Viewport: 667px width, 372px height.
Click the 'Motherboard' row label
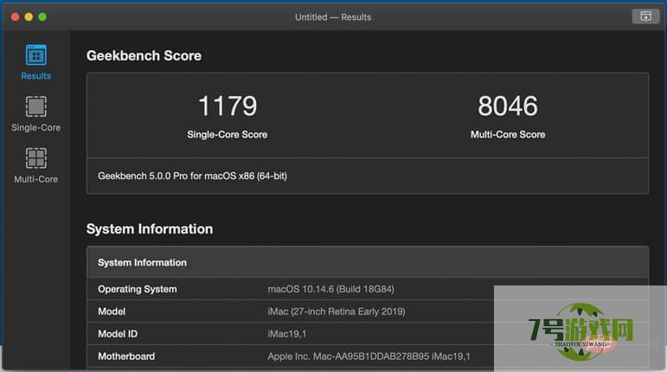coord(126,356)
